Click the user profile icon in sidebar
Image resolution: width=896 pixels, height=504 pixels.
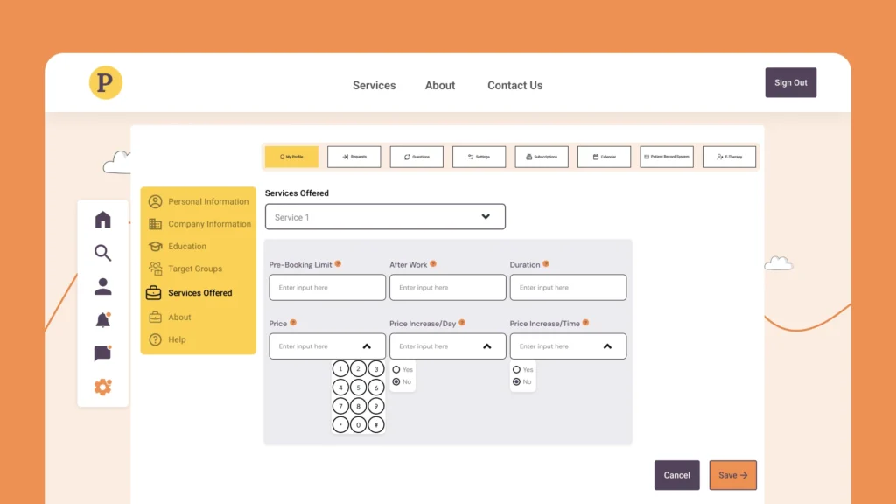[x=102, y=286]
